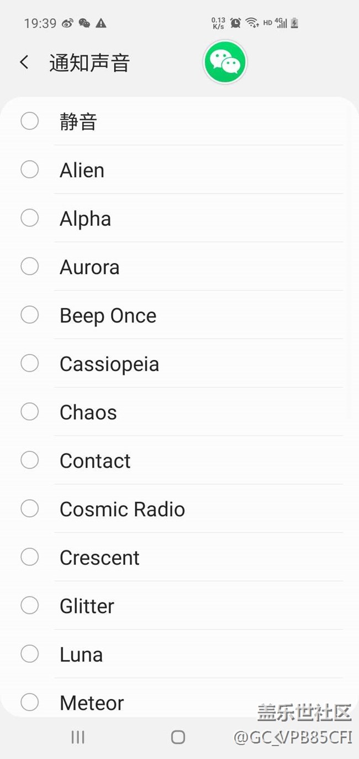Image resolution: width=359 pixels, height=759 pixels.
Task: Tap the 通知声音 page title
Action: (89, 63)
